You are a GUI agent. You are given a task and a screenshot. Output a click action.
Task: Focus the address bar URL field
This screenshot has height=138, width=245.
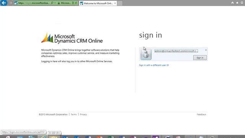34,3
